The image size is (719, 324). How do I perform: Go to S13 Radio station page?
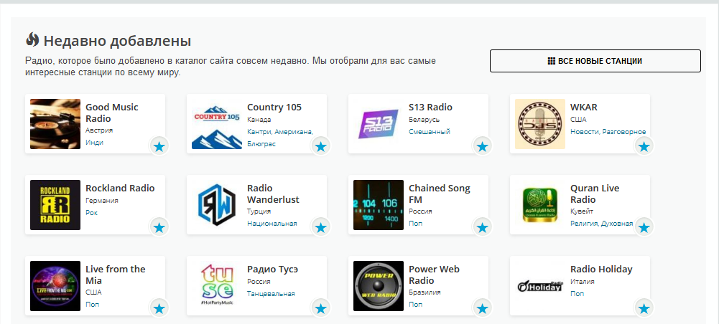click(430, 108)
